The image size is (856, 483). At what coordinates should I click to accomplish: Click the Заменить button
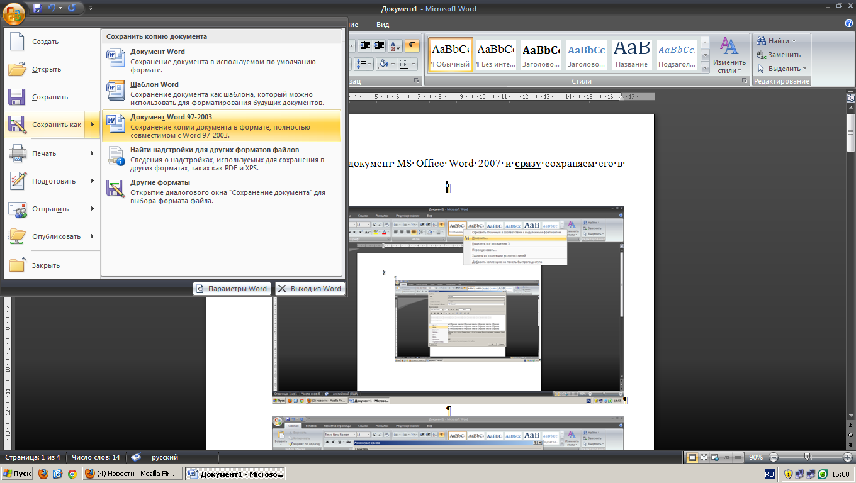click(779, 55)
